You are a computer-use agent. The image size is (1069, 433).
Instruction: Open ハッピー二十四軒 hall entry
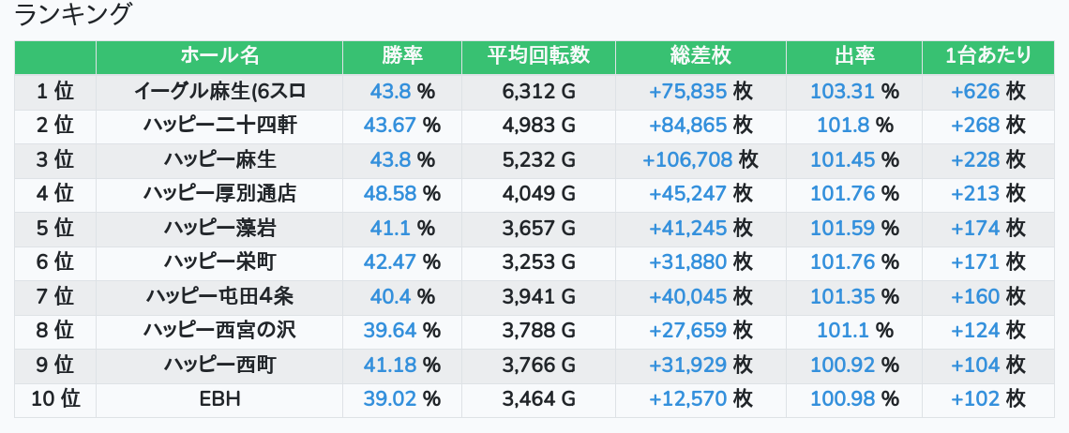[x=219, y=126]
